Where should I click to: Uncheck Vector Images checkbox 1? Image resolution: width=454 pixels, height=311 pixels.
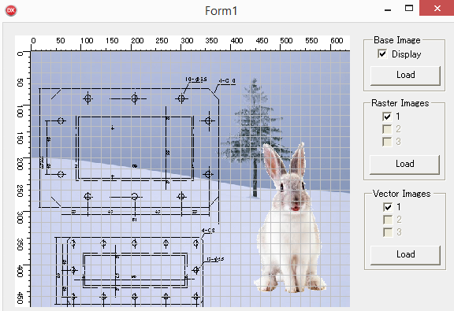pyautogui.click(x=388, y=207)
